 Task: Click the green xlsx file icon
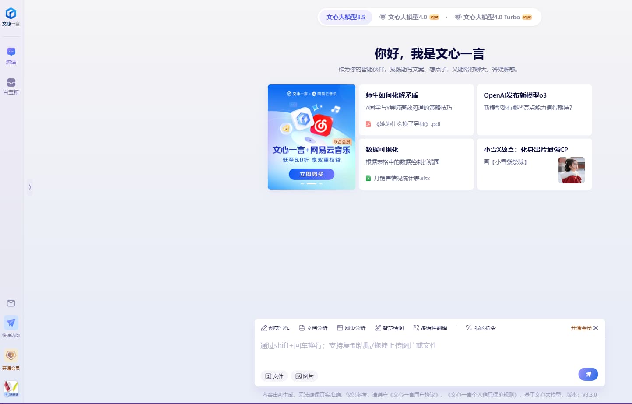[369, 178]
